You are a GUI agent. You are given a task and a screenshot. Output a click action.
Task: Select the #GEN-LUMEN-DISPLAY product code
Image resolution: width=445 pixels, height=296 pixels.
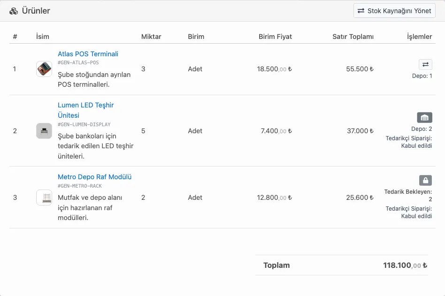84,124
